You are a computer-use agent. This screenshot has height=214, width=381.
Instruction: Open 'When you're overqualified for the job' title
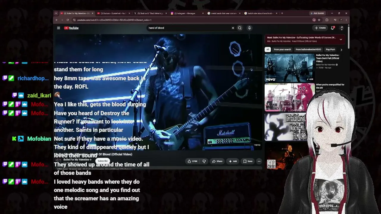[330, 86]
